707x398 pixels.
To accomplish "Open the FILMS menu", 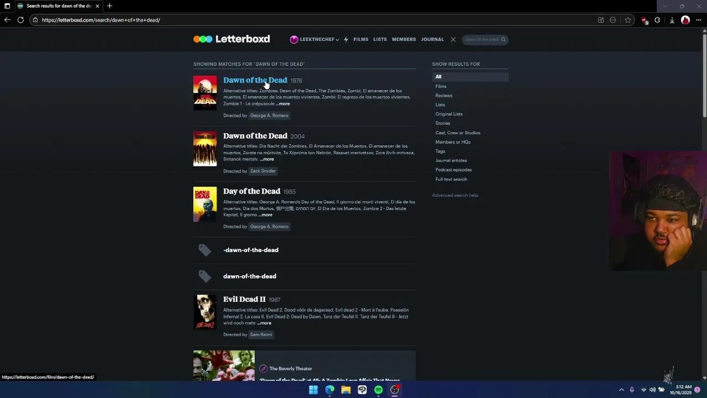I will click(x=361, y=39).
